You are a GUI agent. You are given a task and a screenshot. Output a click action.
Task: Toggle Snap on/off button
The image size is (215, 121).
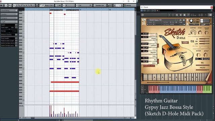63,5
